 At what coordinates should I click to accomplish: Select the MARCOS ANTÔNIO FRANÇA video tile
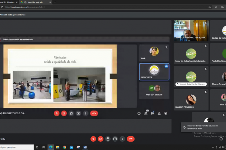[191, 30]
